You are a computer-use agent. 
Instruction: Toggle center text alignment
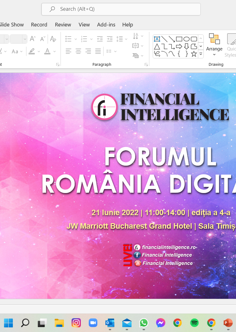[78, 51]
